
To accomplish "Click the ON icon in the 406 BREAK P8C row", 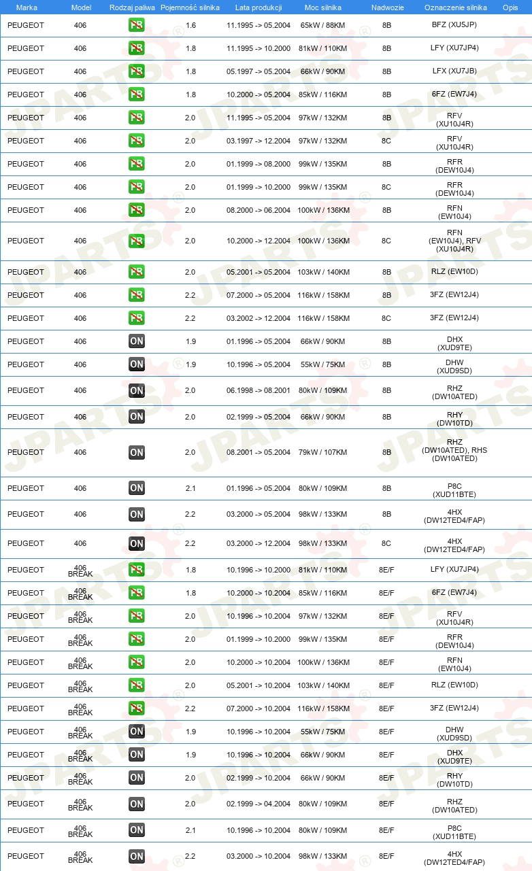I will [137, 830].
